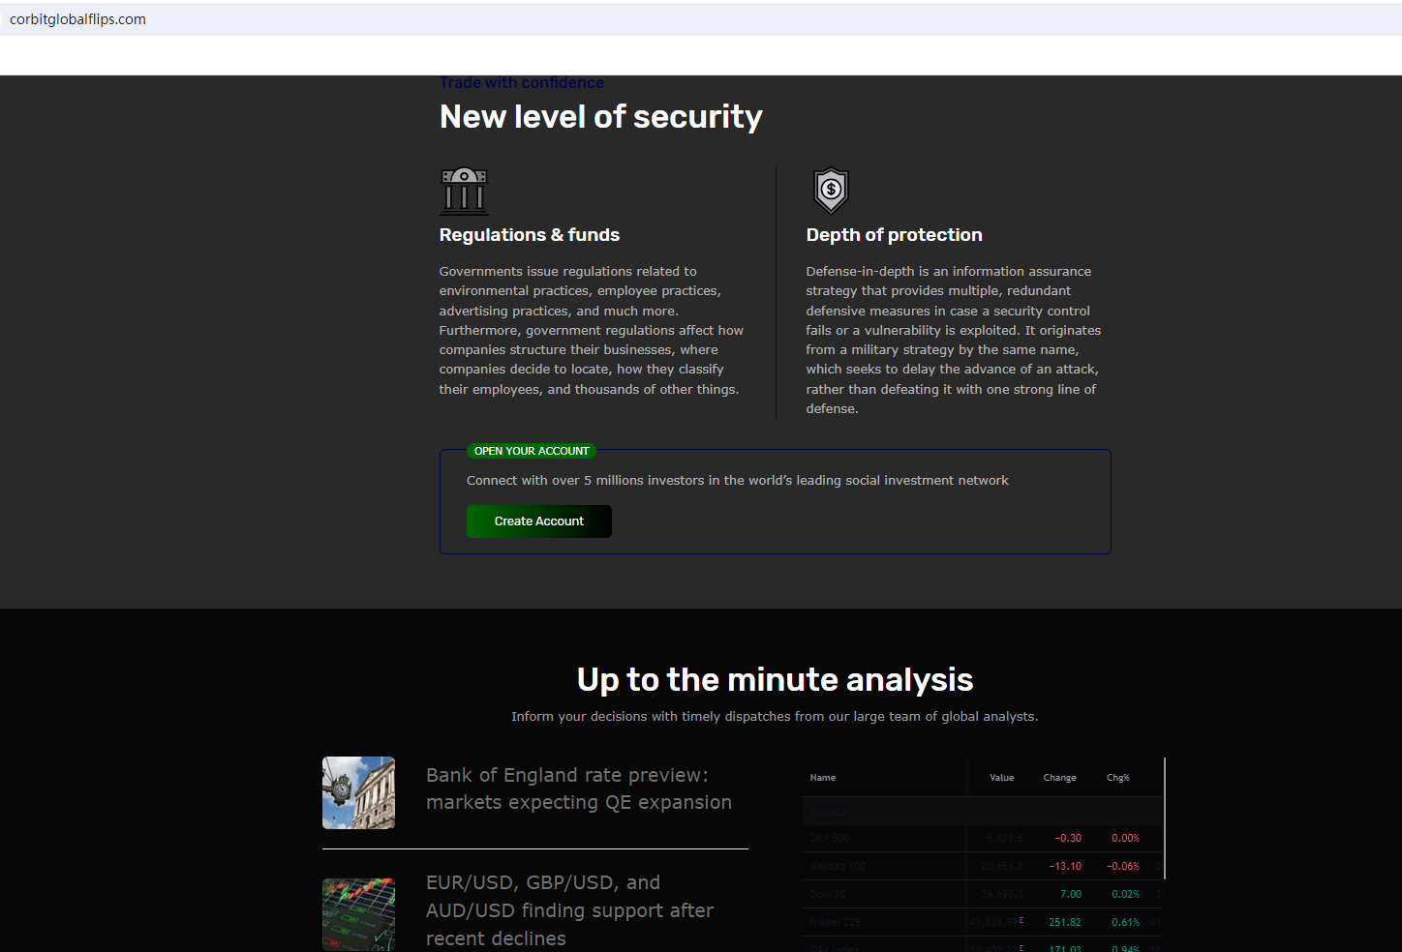The height and width of the screenshot is (952, 1402).
Task: Read the Bank of England rate preview article
Action: click(x=579, y=788)
